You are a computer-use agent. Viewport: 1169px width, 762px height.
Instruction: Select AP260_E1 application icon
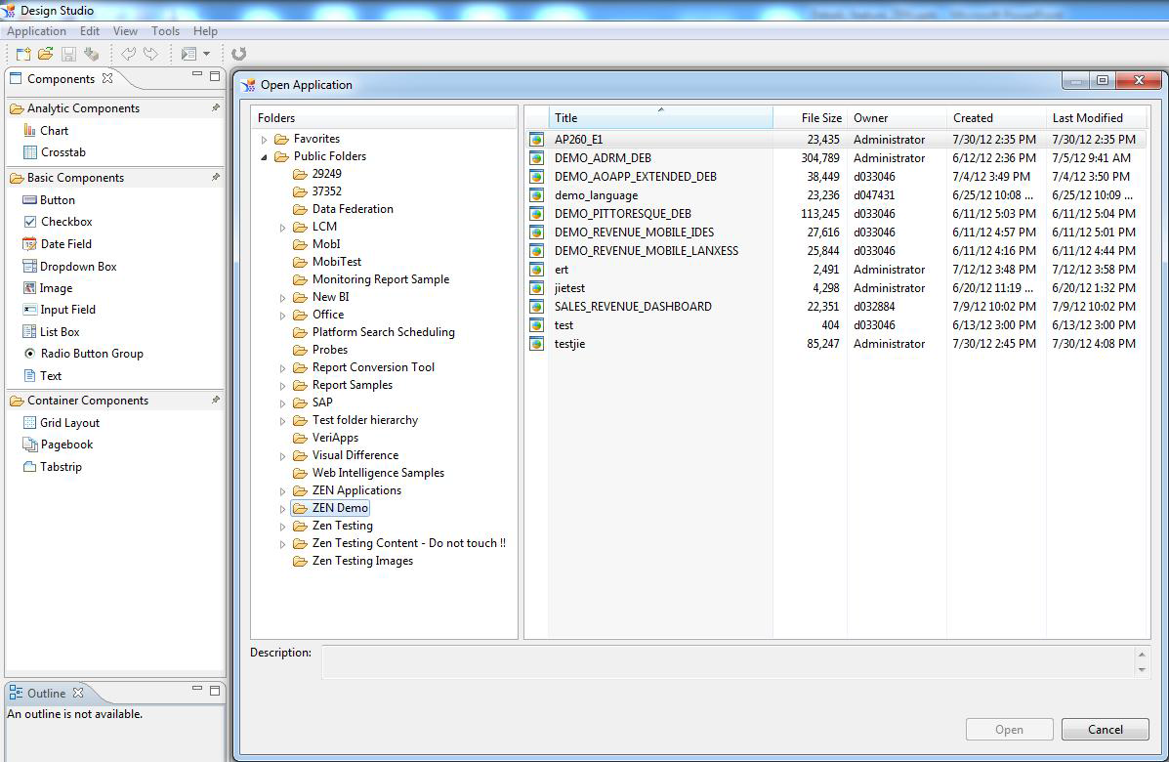(x=537, y=140)
